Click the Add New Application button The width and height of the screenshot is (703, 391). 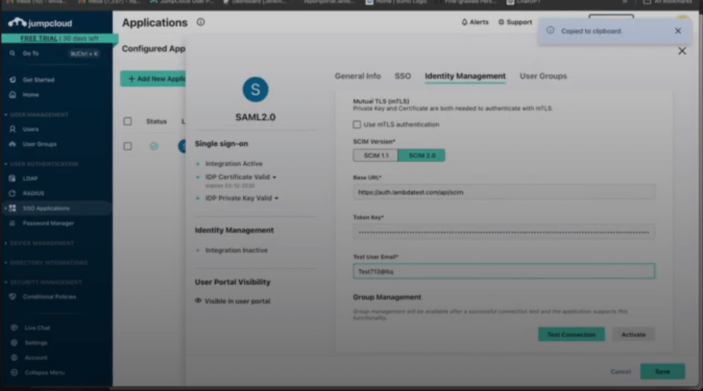point(154,79)
